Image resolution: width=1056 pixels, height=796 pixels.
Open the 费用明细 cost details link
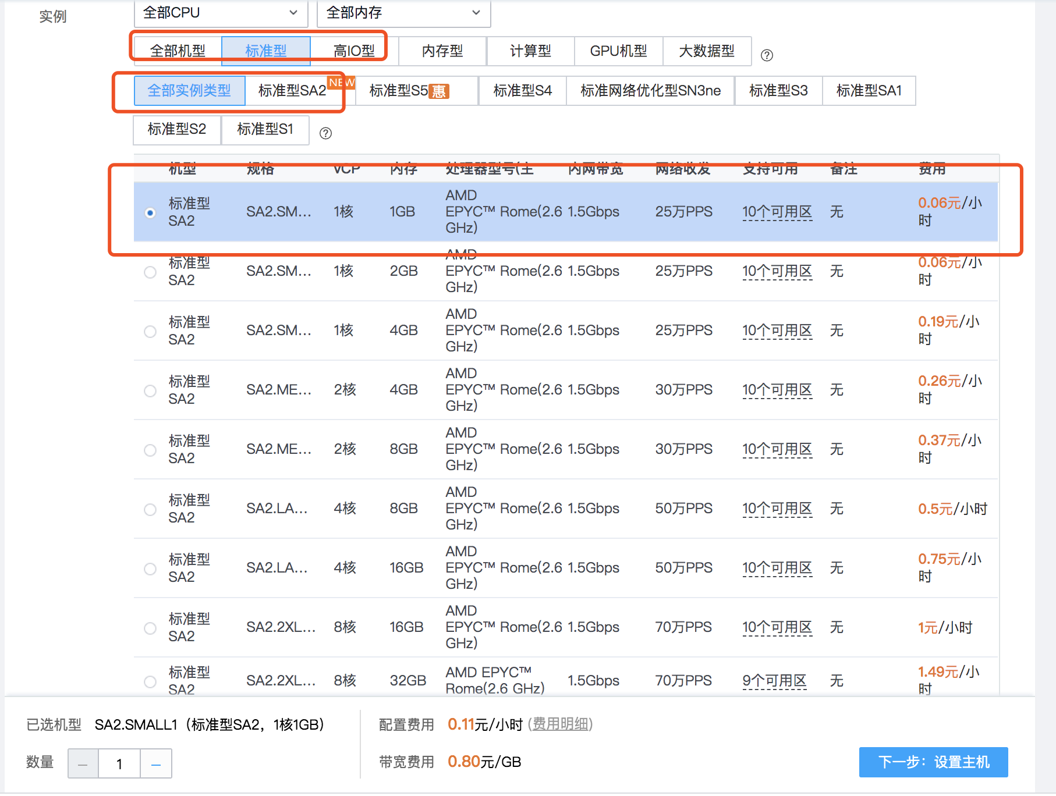(x=561, y=724)
